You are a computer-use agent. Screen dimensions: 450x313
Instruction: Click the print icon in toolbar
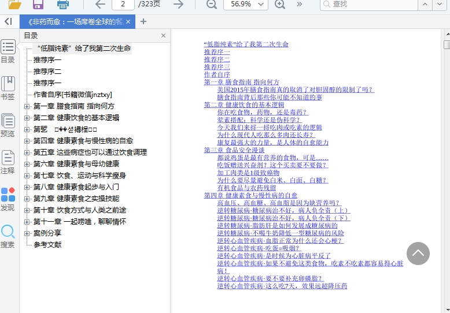[x=63, y=5]
